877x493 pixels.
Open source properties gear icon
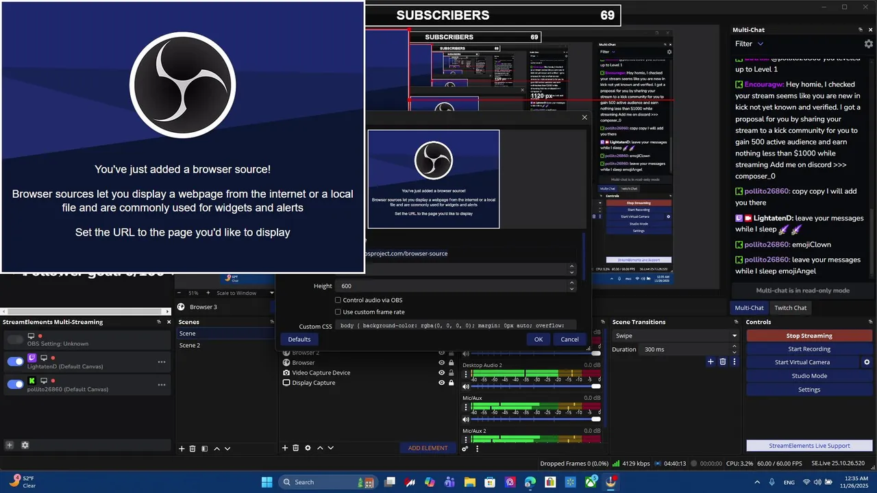[x=308, y=448]
